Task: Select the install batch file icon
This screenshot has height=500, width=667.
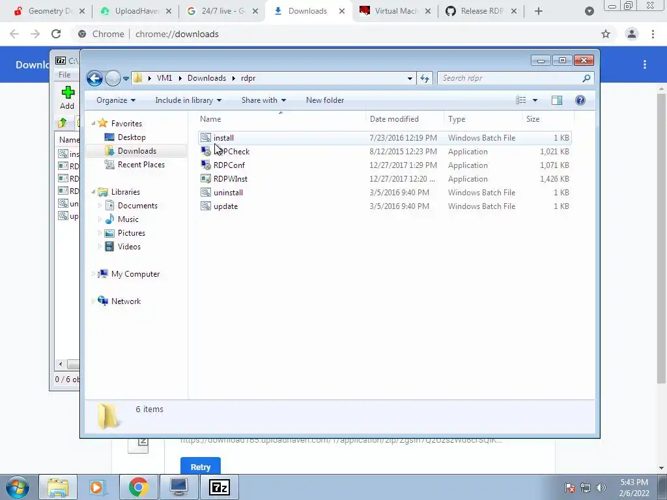Action: [206, 138]
